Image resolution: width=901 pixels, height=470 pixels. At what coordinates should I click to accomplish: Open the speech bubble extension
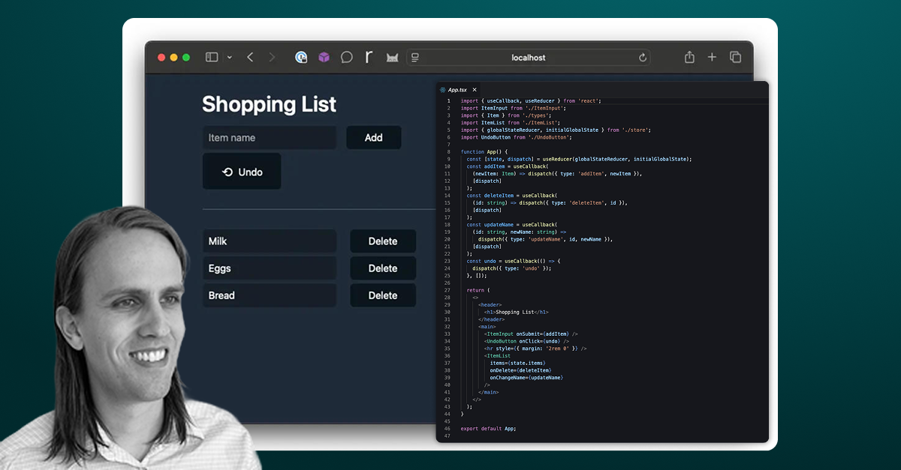(346, 58)
